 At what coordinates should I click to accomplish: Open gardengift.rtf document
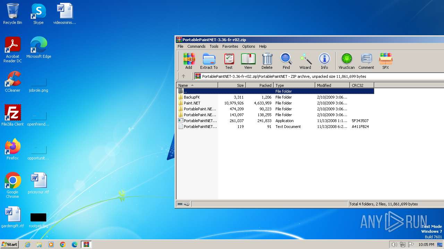point(12,217)
